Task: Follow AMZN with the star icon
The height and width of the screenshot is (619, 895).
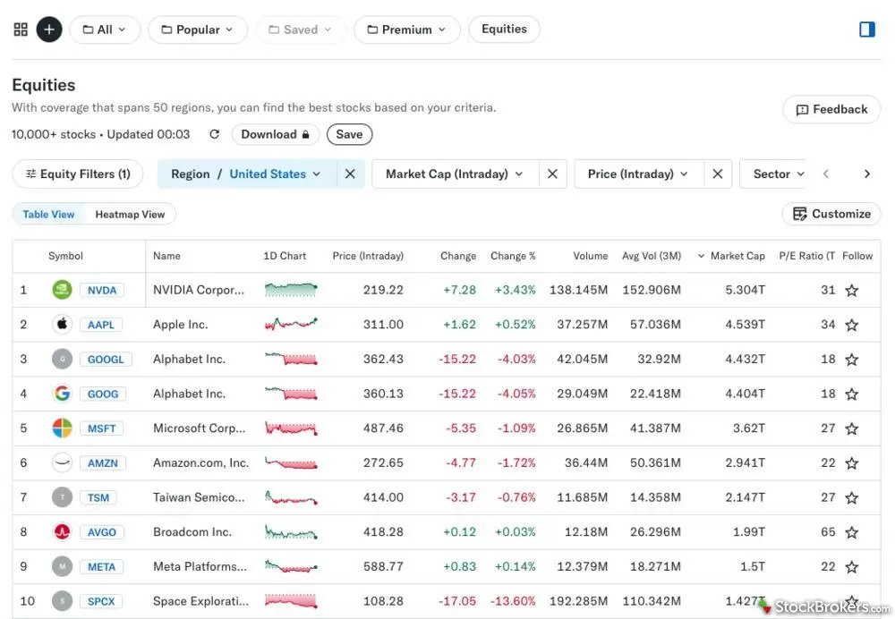Action: (852, 463)
